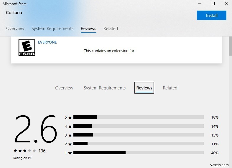Screen dimensions: 232x168
Task: Click 'This contains an extension for' text
Action: 109,51
